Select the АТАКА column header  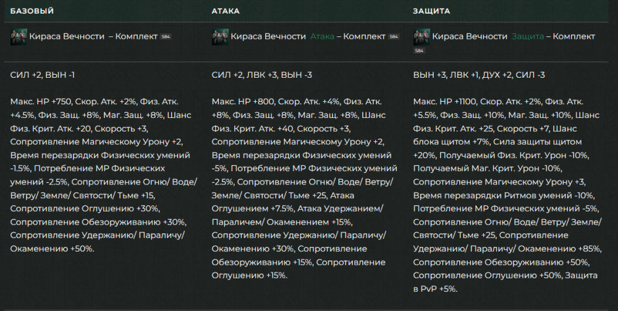coord(226,11)
